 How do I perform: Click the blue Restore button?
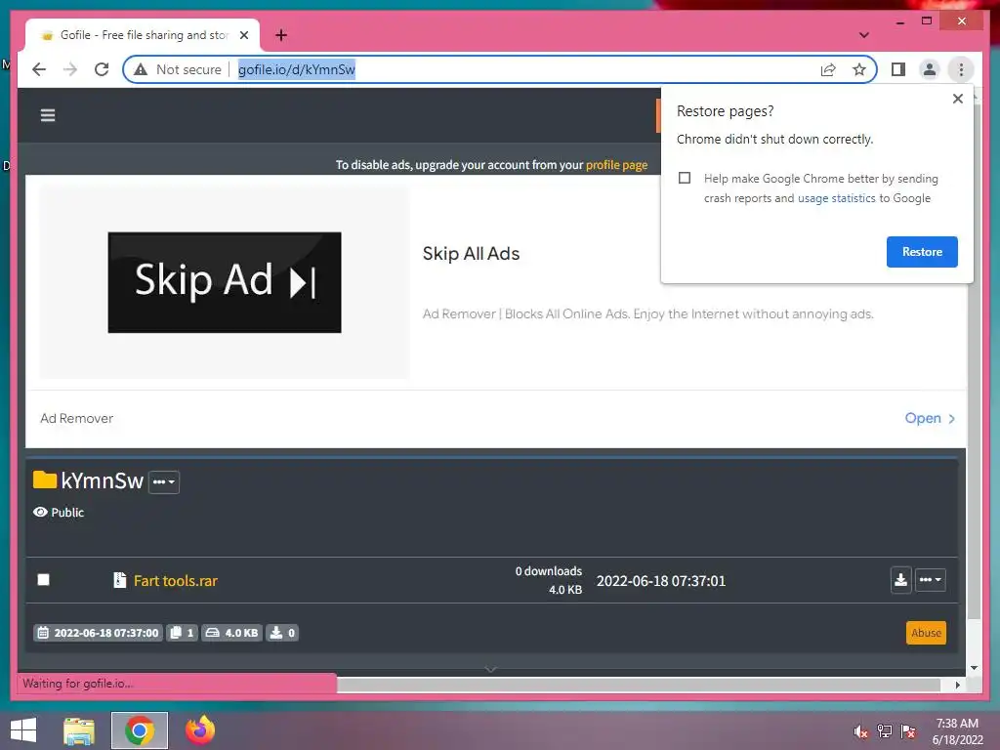[922, 252]
